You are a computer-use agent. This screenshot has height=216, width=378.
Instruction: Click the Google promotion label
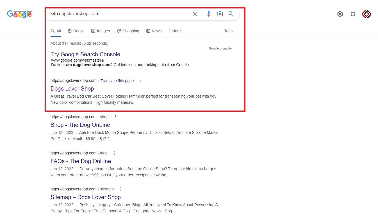click(221, 48)
